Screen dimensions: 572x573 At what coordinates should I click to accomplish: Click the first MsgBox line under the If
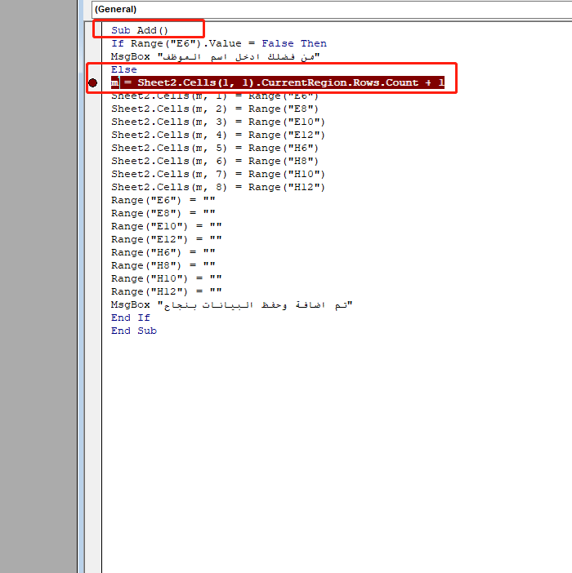point(216,56)
